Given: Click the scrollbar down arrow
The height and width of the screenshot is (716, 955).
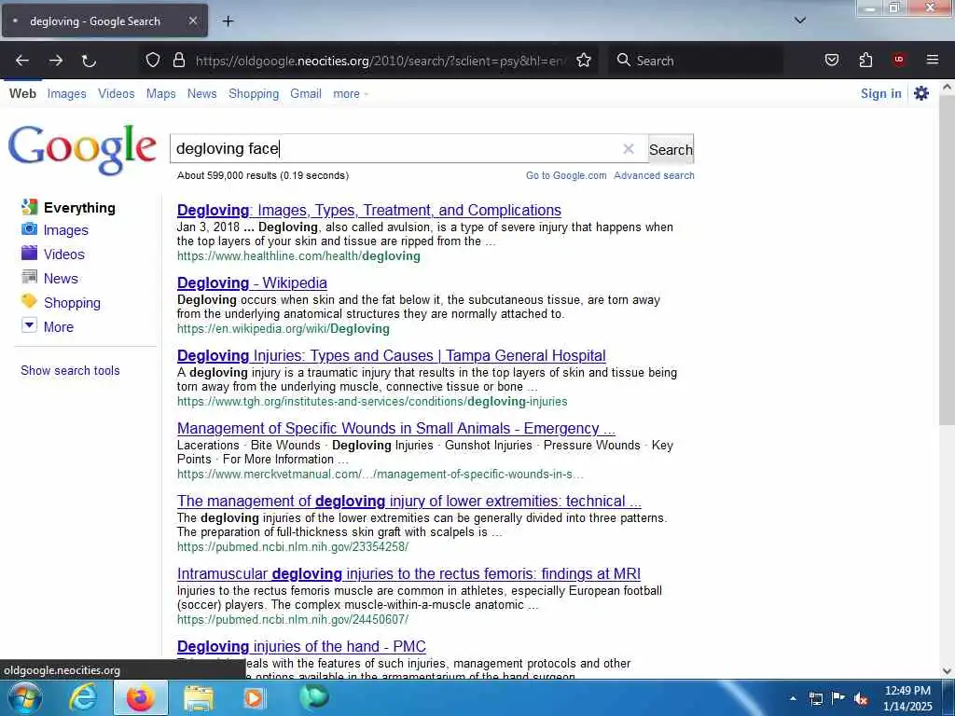Looking at the screenshot, I should pyautogui.click(x=947, y=671).
